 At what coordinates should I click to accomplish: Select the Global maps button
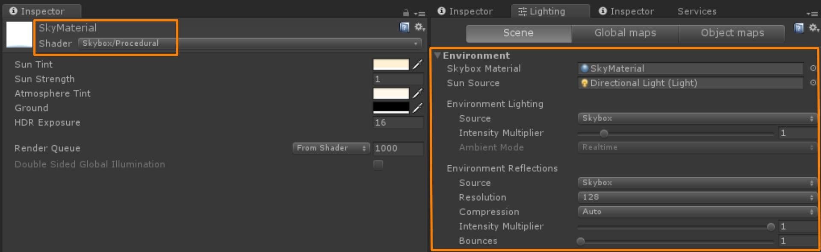tap(625, 33)
